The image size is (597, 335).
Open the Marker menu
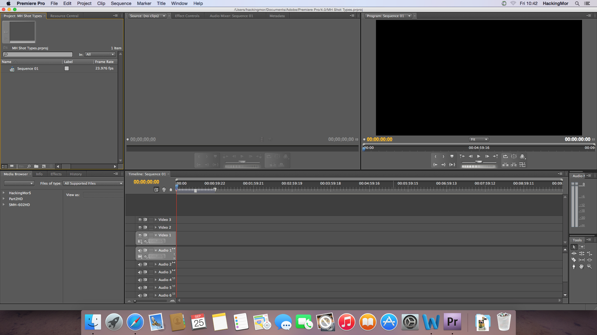tap(144, 3)
